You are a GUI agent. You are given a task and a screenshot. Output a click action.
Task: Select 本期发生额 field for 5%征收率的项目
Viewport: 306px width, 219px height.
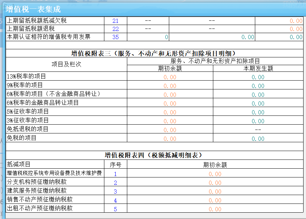coord(258,112)
